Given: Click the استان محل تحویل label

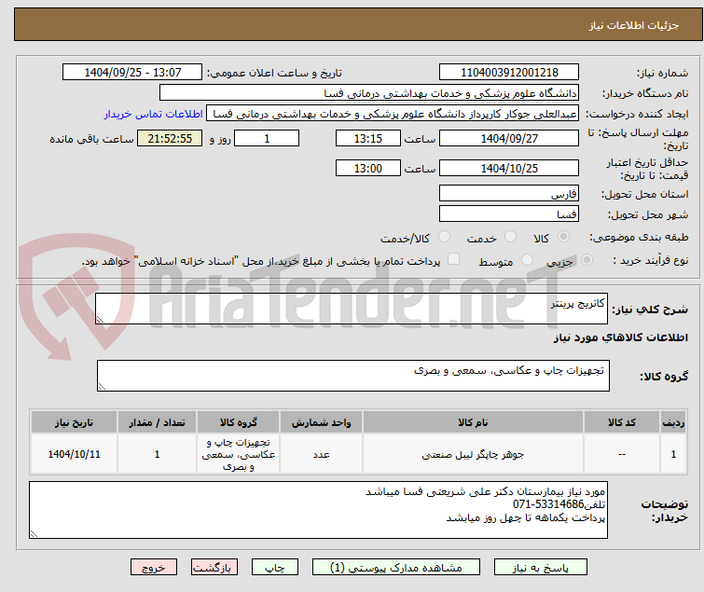Looking at the screenshot, I should 644,194.
